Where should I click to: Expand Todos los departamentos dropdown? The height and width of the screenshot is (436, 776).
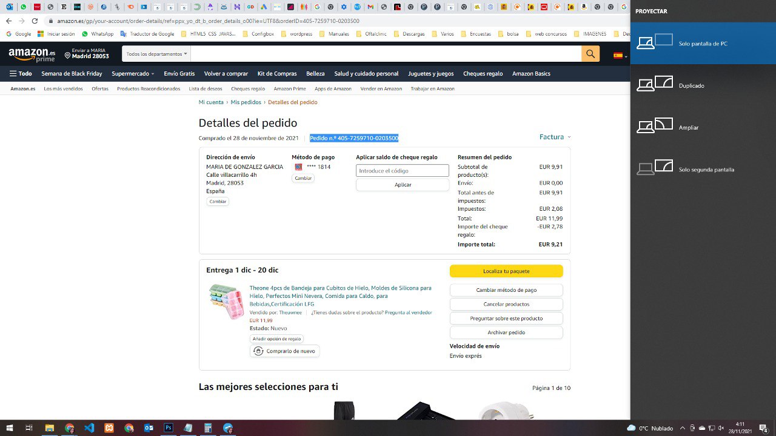156,54
